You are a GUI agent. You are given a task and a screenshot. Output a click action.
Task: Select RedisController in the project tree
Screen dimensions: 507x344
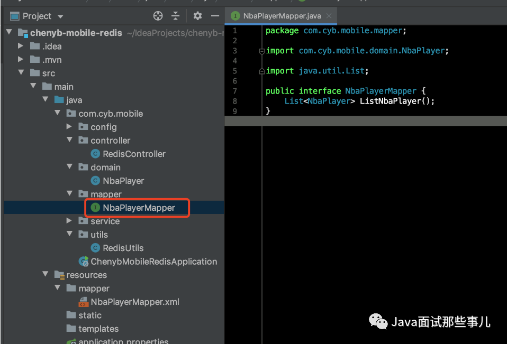(134, 154)
